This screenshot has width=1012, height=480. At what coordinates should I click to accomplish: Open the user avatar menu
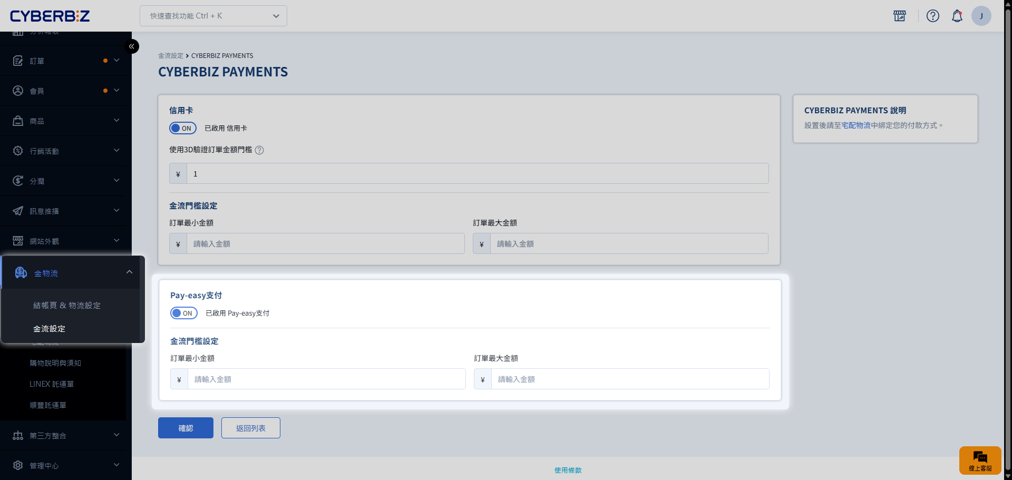tap(981, 16)
